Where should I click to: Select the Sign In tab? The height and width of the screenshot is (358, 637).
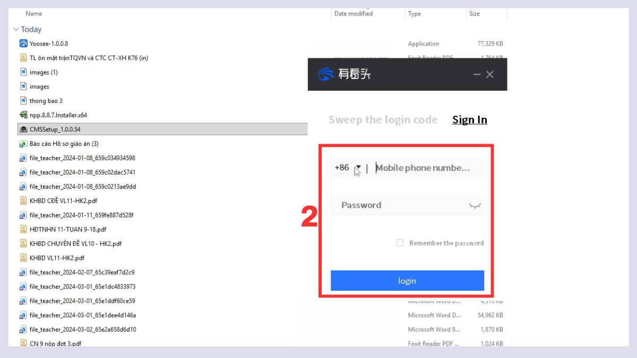click(x=470, y=120)
